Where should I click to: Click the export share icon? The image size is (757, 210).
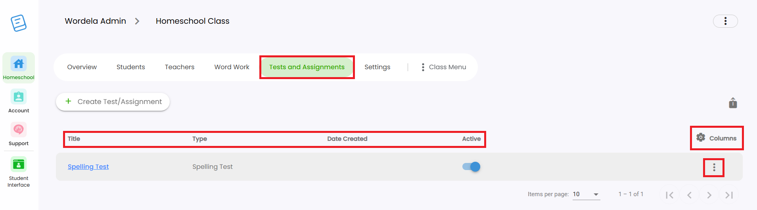[733, 103]
